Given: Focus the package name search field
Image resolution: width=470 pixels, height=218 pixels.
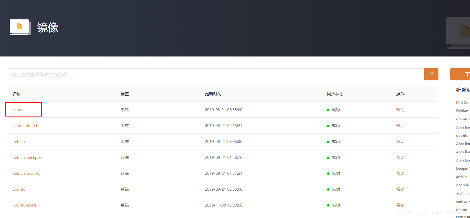Looking at the screenshot, I should (x=216, y=74).
